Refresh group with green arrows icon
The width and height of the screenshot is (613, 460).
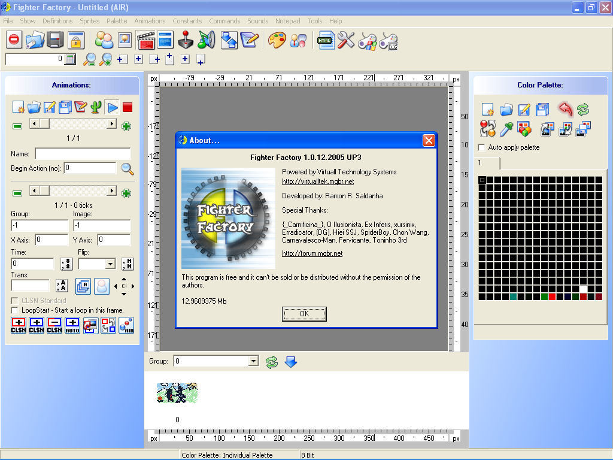tap(272, 362)
